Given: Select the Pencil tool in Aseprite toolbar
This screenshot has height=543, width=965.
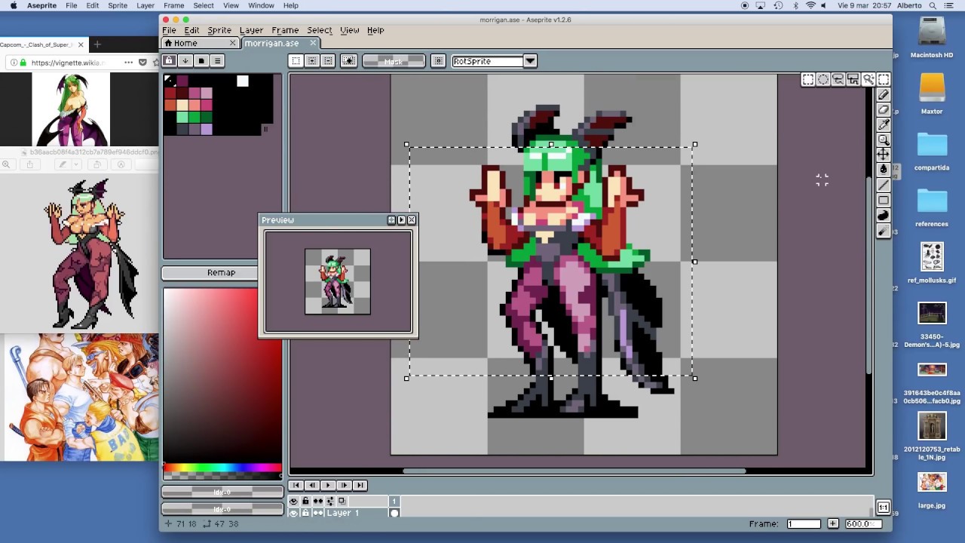Looking at the screenshot, I should click(x=883, y=95).
